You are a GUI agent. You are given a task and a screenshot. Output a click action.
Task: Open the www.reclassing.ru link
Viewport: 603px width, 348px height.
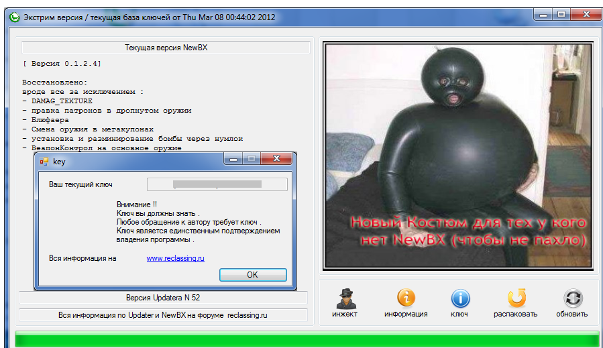tap(175, 258)
